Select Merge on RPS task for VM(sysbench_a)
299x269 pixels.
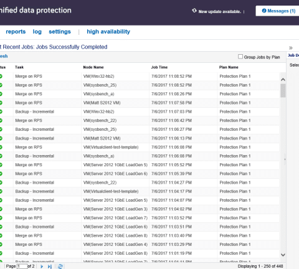click(x=29, y=94)
